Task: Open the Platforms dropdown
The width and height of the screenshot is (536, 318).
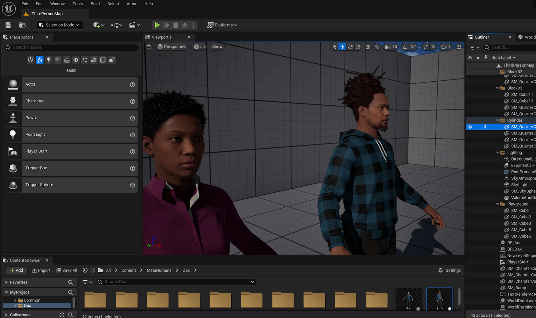Action: click(x=222, y=25)
